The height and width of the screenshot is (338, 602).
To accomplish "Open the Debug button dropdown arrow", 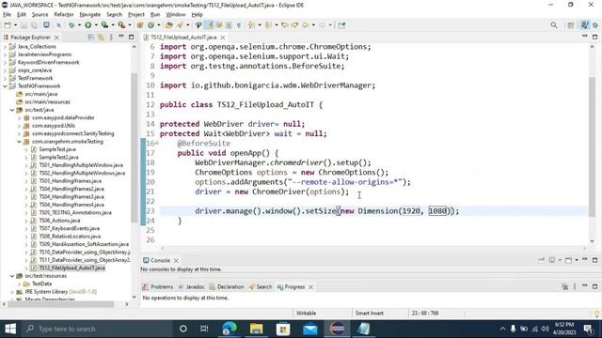I will click(x=79, y=25).
